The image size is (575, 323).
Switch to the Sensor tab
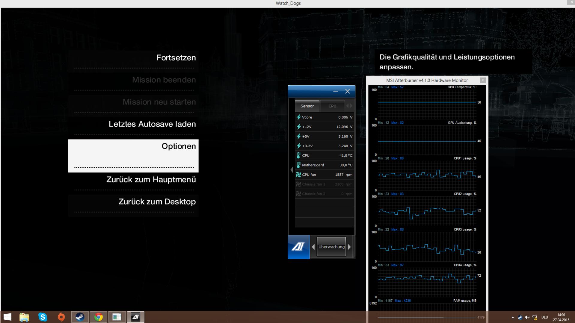click(307, 106)
